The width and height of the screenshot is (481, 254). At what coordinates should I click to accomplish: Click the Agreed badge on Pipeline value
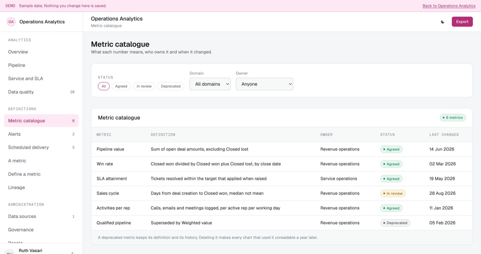coord(391,149)
